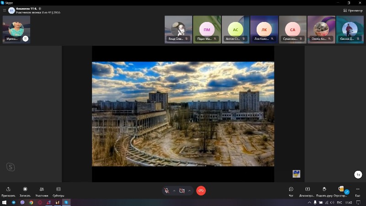End the call with red hang-up button
The width and height of the screenshot is (366, 206).
(x=201, y=190)
